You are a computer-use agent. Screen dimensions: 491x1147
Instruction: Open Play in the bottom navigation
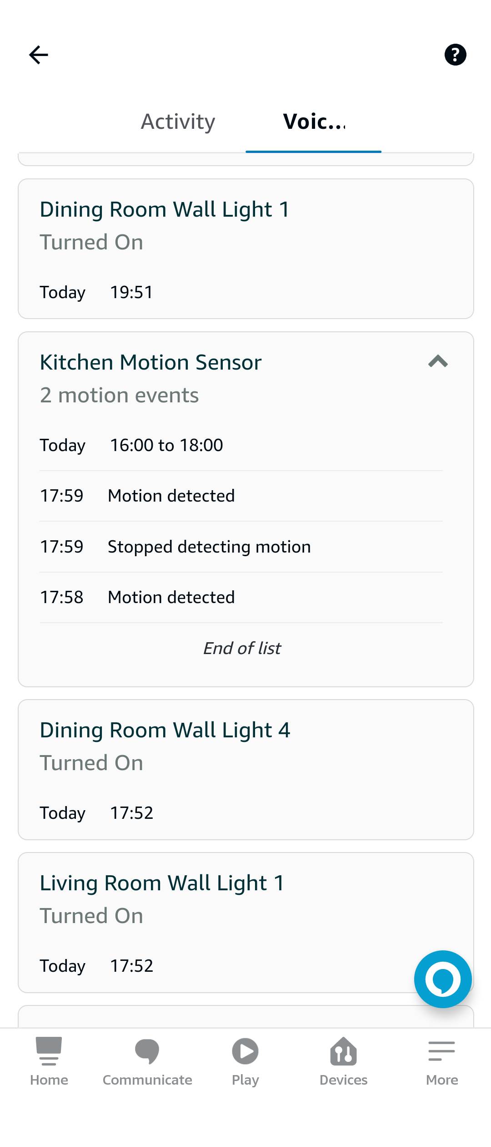245,1061
